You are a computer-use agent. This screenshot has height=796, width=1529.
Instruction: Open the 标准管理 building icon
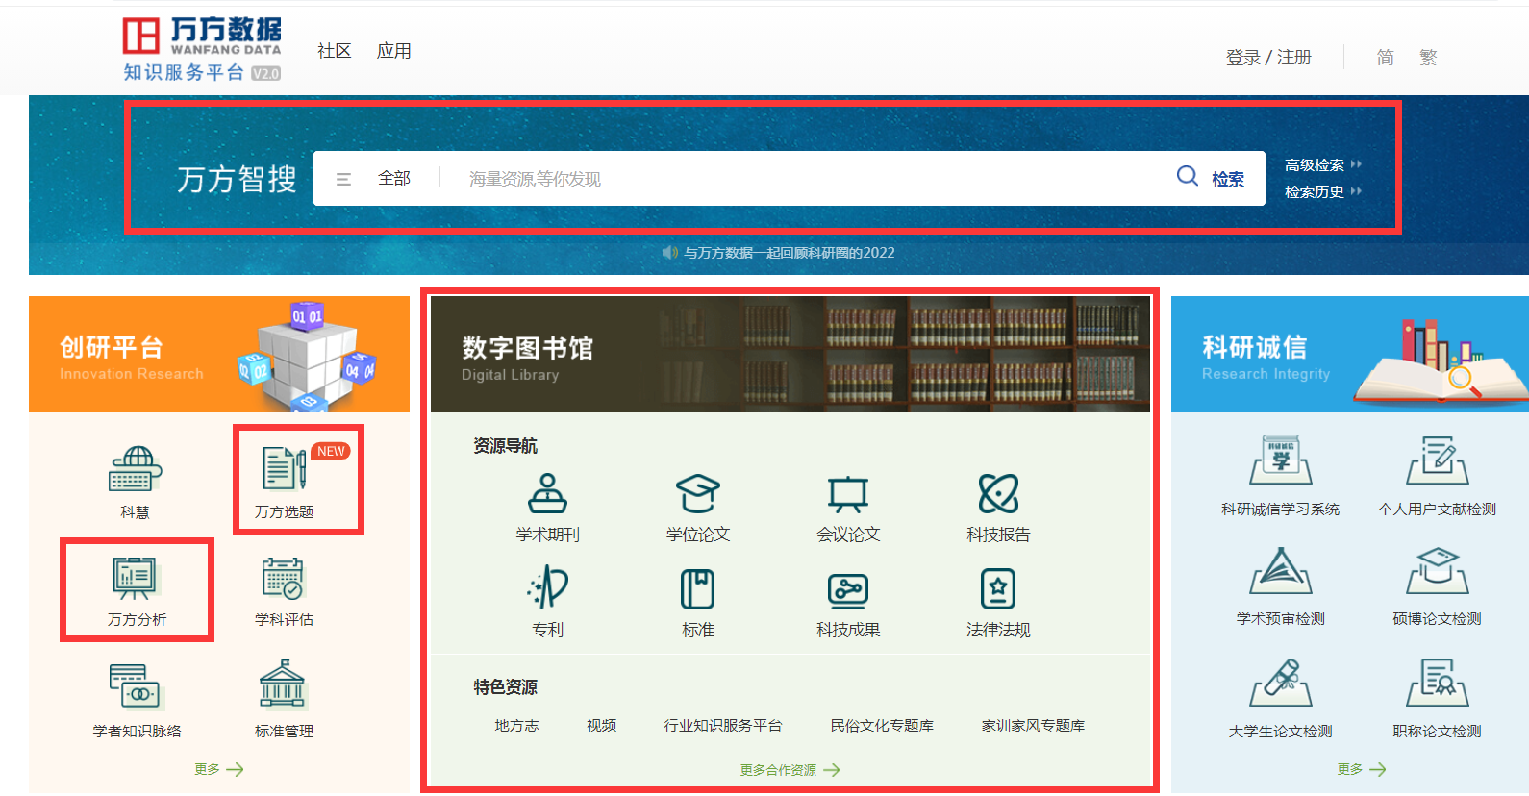point(283,684)
